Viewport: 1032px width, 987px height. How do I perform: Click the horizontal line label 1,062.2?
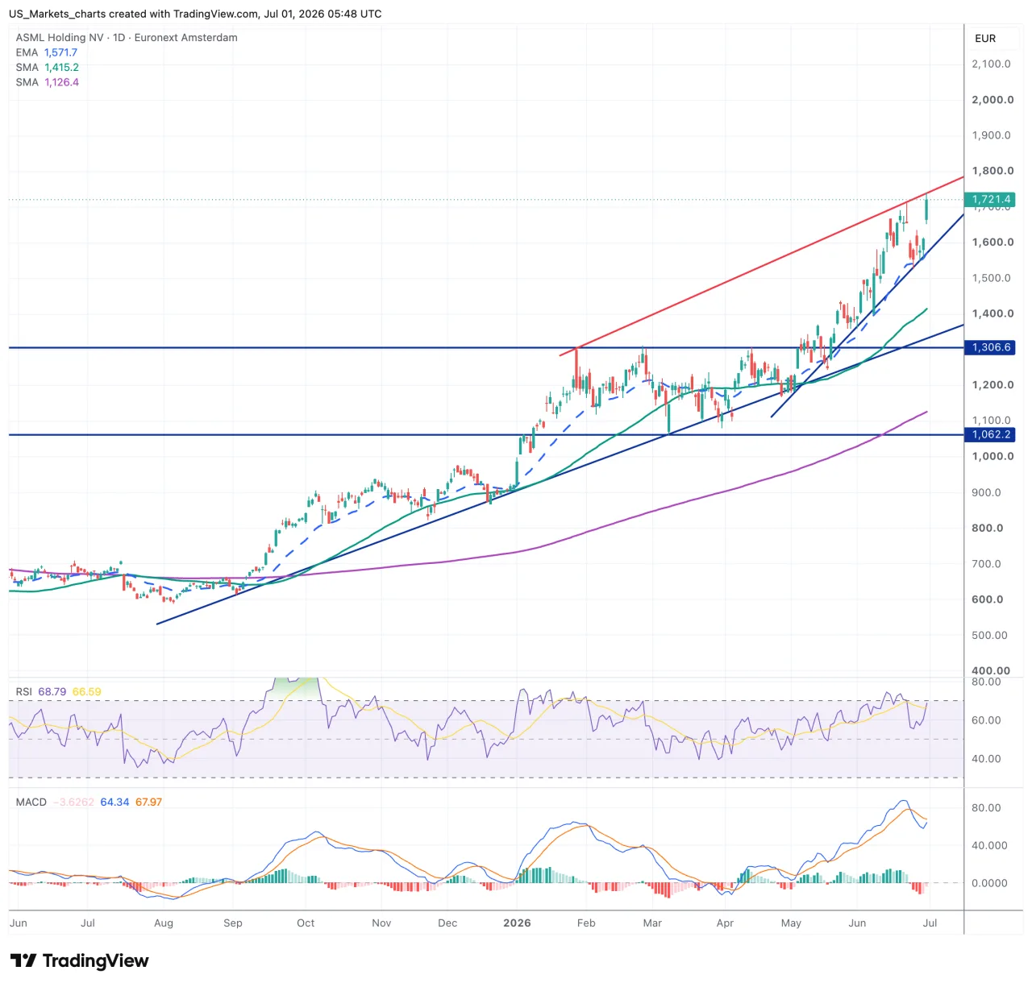(x=991, y=434)
